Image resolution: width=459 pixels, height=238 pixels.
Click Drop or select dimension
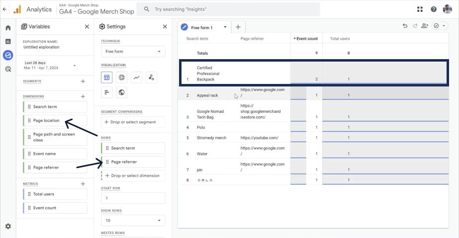click(x=133, y=176)
